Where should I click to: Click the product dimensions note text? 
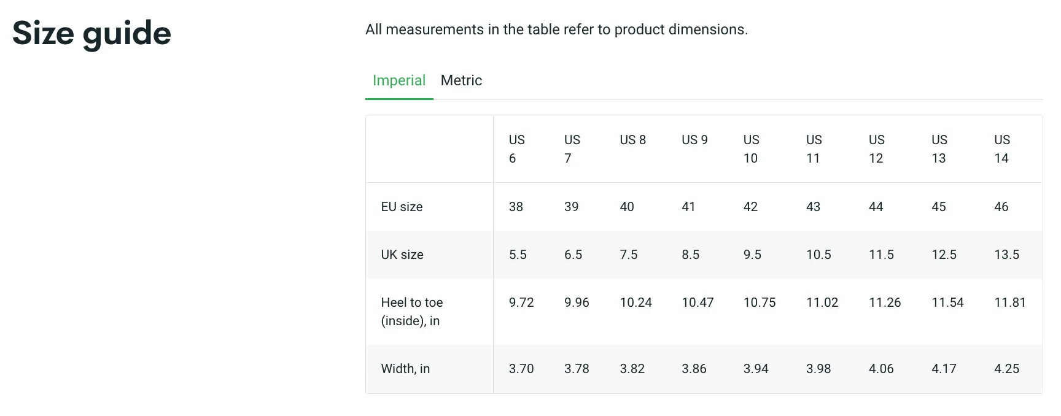556,29
